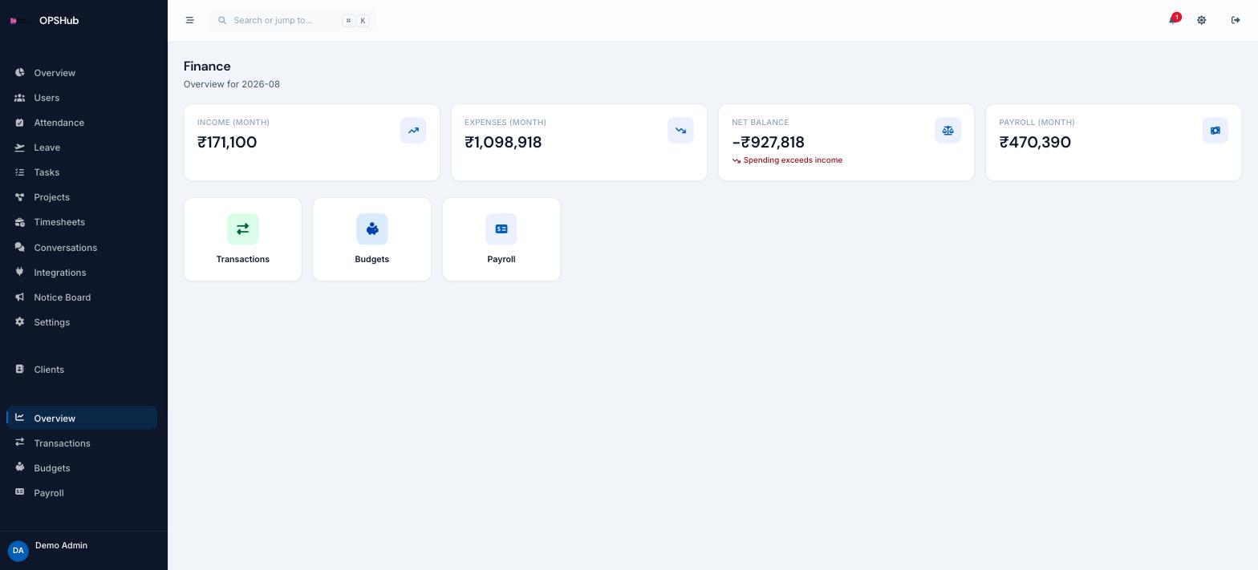Navigate to Leave
Image resolution: width=1258 pixels, height=570 pixels.
tap(82, 148)
